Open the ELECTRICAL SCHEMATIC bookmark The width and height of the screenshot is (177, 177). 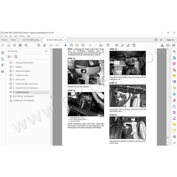(24, 96)
